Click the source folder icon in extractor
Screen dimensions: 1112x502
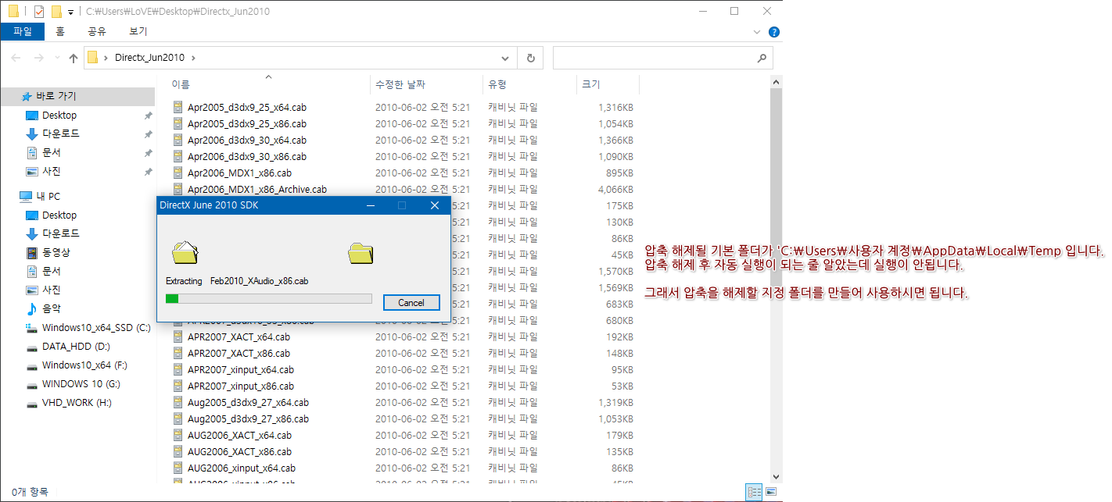coord(185,251)
